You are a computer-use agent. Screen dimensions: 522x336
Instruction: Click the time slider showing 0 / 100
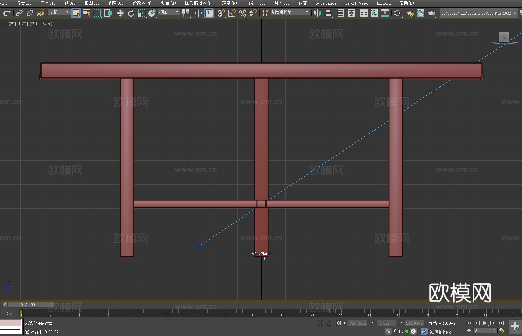pyautogui.click(x=28, y=305)
